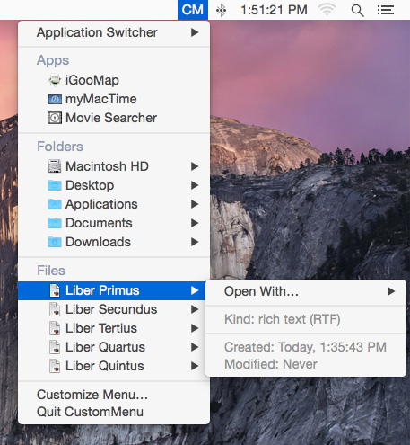Expand the Open With… submenu arrow
This screenshot has width=410, height=445.
pos(391,291)
